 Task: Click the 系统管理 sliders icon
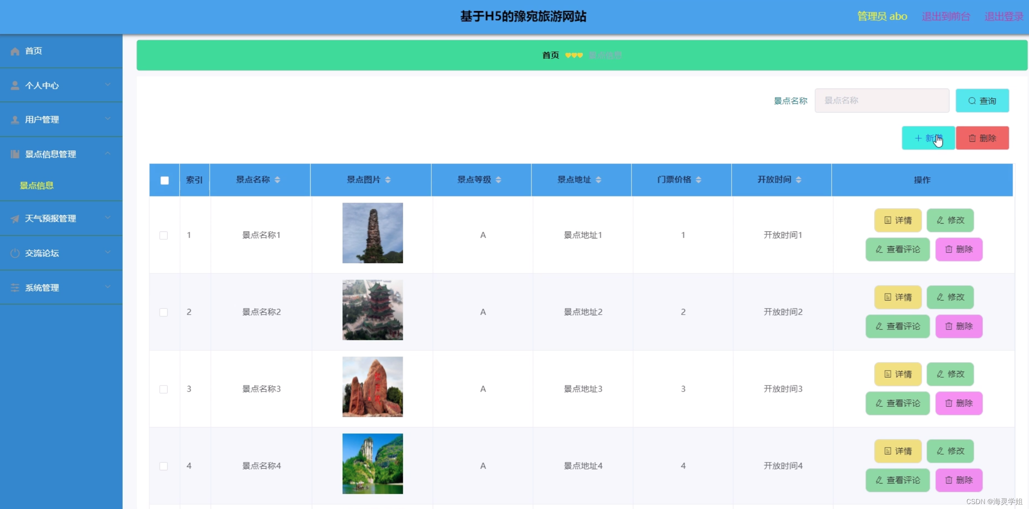click(x=15, y=288)
